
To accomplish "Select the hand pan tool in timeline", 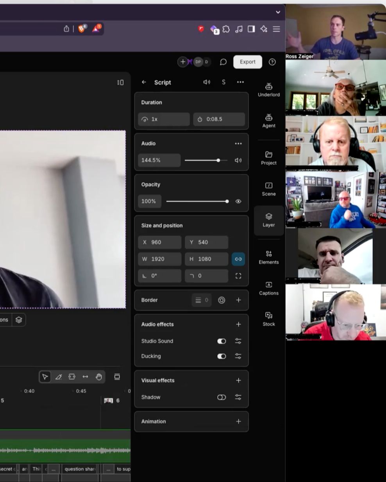I will tap(99, 377).
